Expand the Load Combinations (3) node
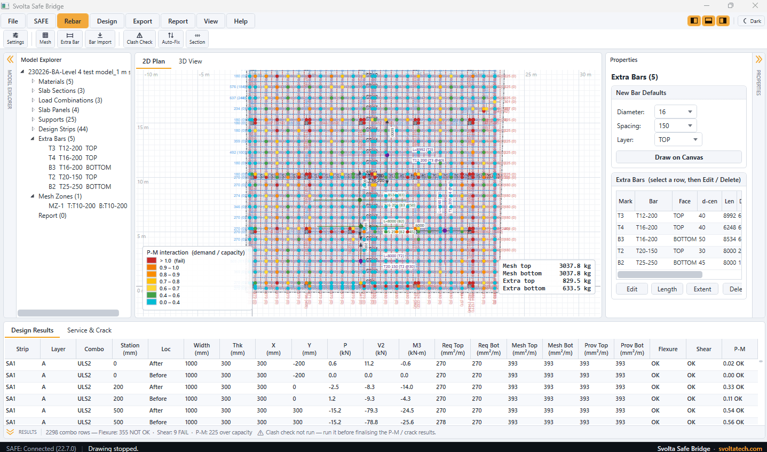 [33, 100]
